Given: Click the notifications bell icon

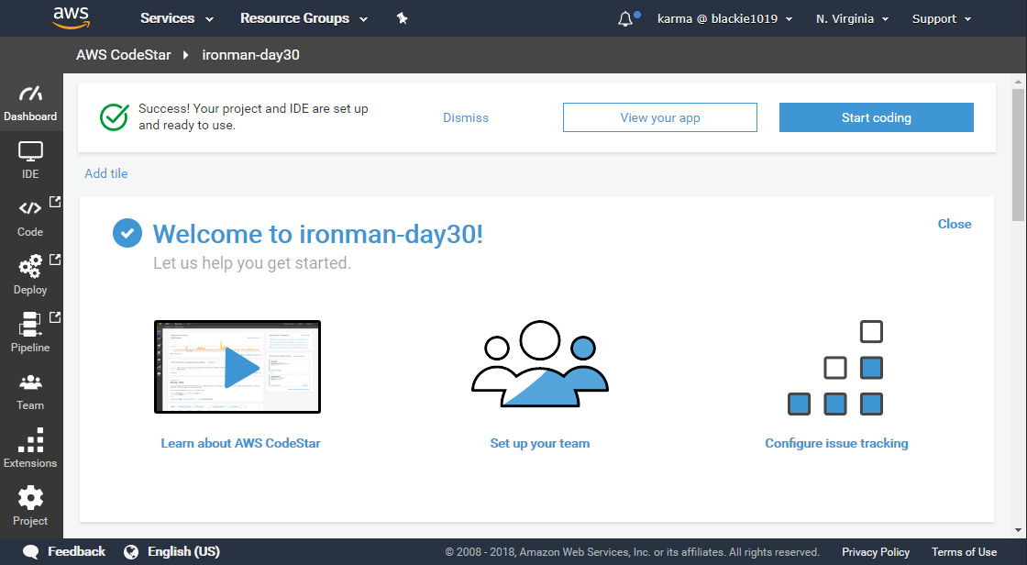Looking at the screenshot, I should click(625, 18).
